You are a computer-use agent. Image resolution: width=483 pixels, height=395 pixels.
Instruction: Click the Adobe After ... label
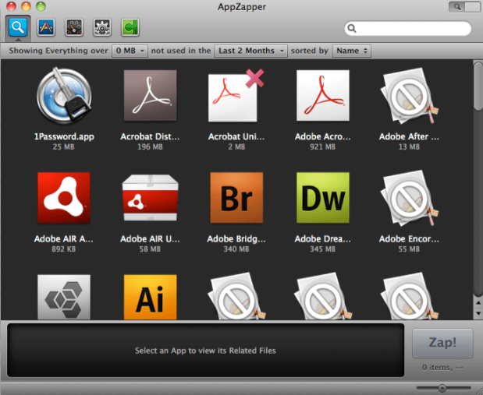pyautogui.click(x=409, y=136)
